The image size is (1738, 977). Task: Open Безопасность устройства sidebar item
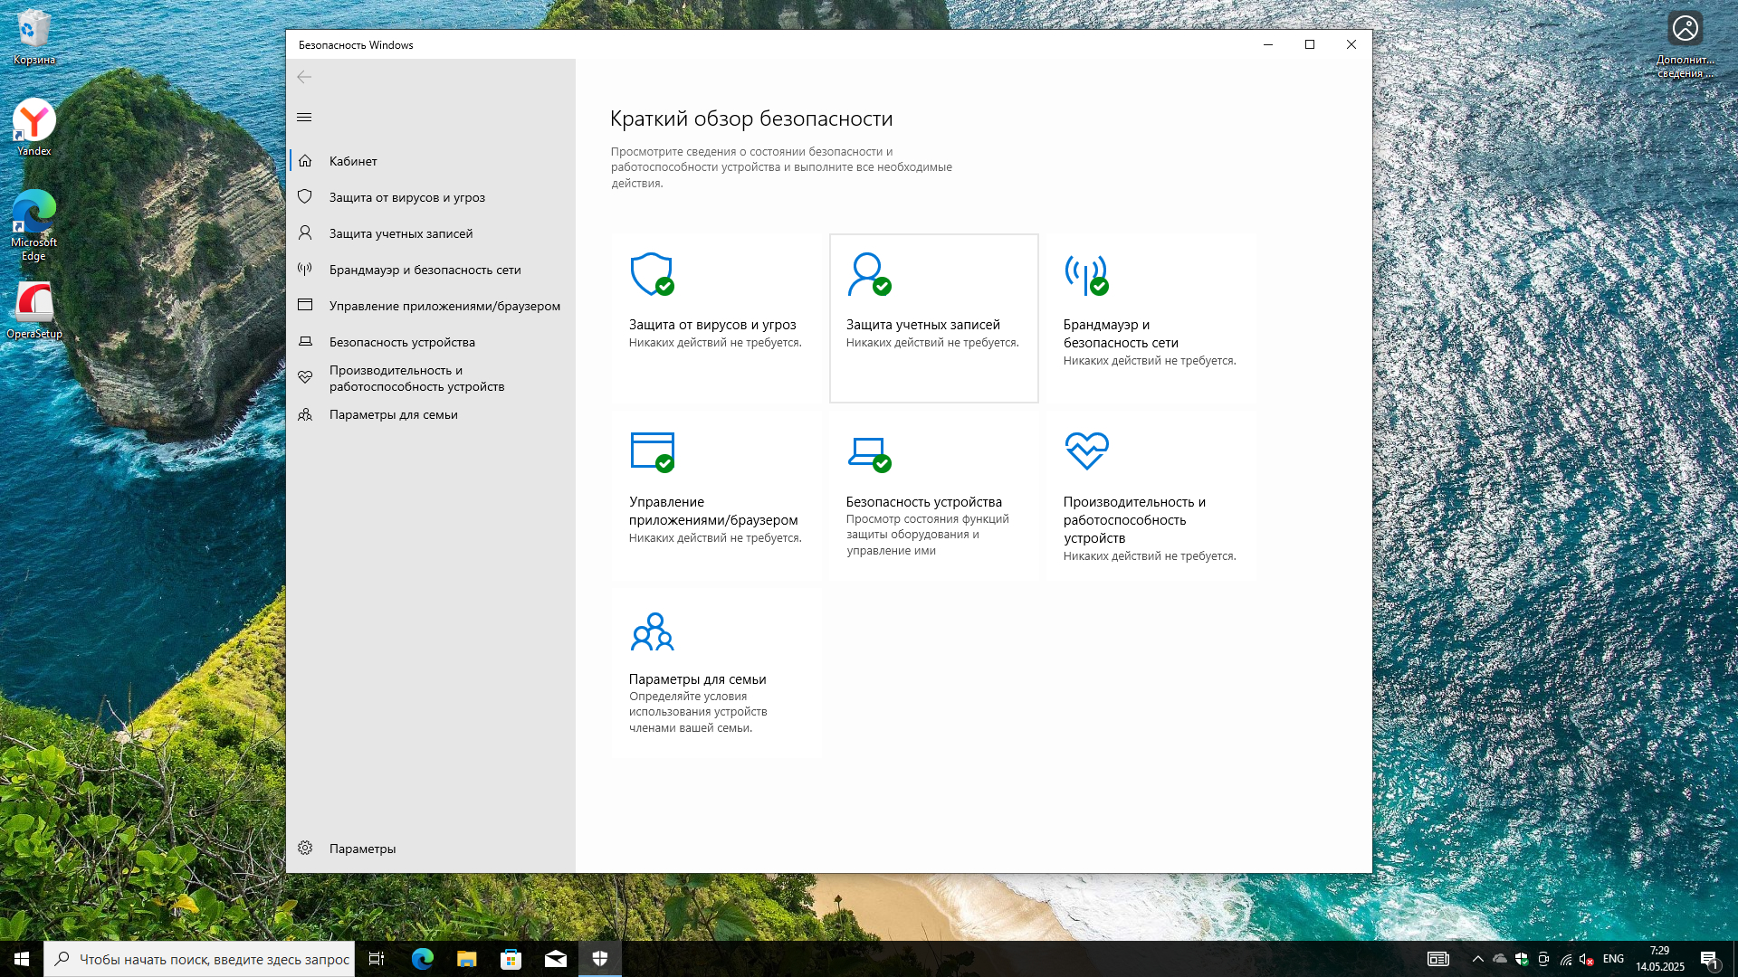click(x=402, y=342)
